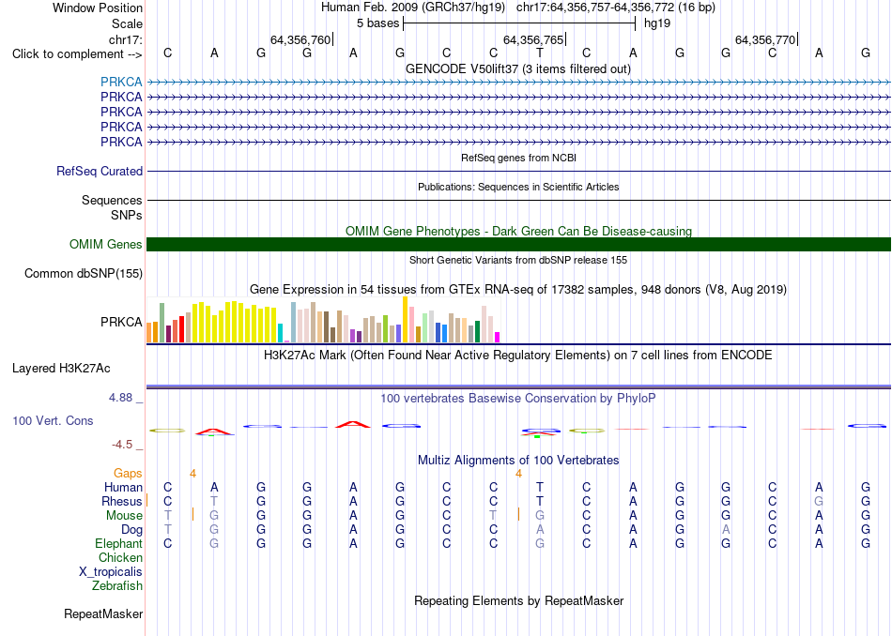Click the 'H3K27Ac Mark' ENCODE track title

click(x=518, y=356)
